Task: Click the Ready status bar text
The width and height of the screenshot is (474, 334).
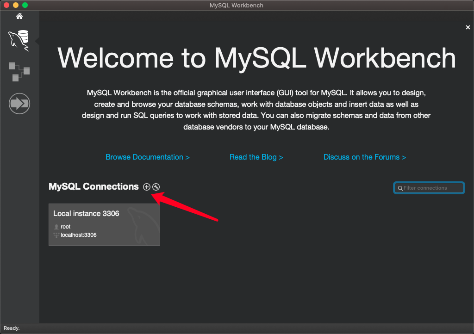Action: [x=12, y=328]
